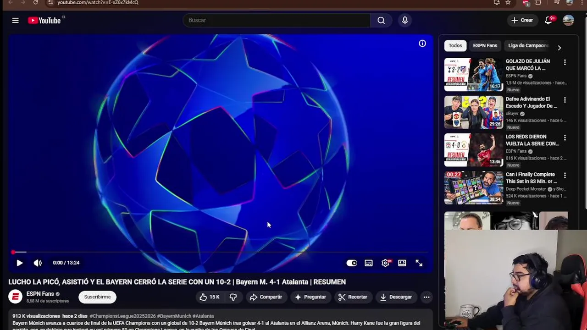Click the xBuyer channel name
This screenshot has width=587, height=330.
[x=512, y=114]
